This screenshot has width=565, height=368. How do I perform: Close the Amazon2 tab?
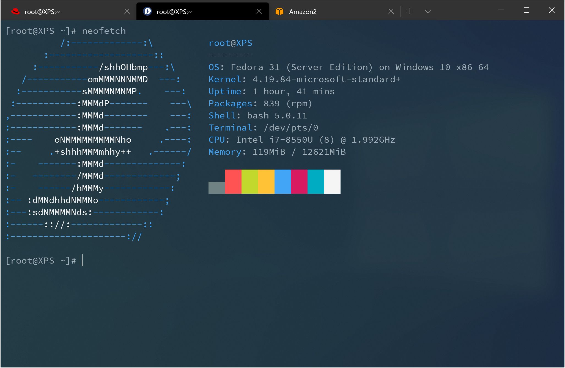click(x=391, y=11)
